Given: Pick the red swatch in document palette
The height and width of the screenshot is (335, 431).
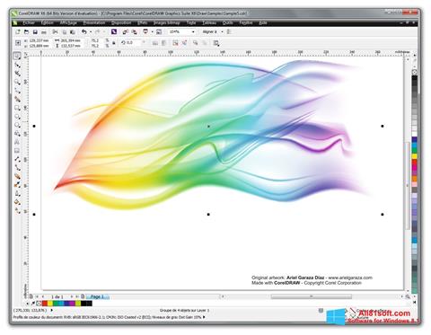Looking at the screenshot, I should tap(44, 304).
